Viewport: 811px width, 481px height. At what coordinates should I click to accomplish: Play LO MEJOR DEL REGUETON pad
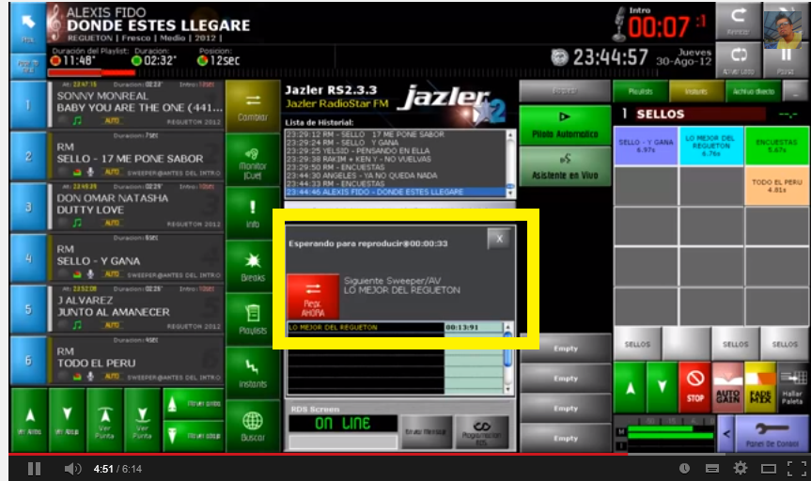point(710,146)
